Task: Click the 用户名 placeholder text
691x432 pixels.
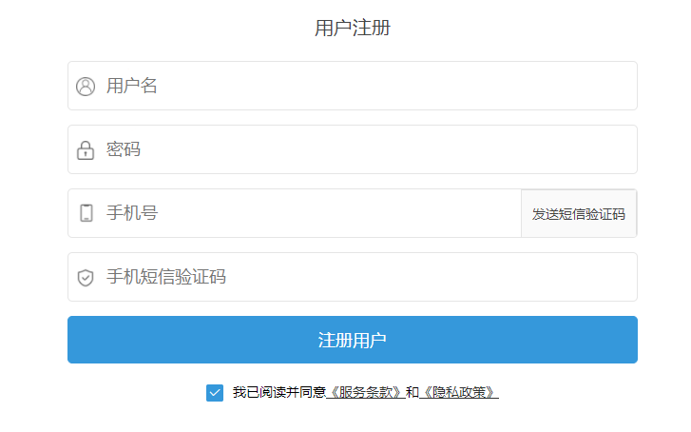Action: click(x=131, y=87)
